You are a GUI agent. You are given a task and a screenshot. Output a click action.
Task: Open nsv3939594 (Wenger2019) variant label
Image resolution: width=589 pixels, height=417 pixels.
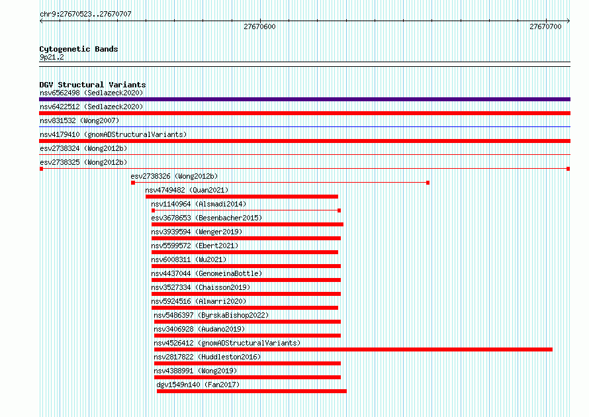point(197,232)
